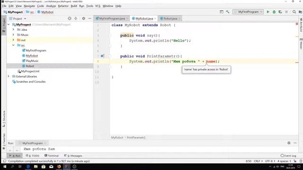The width and height of the screenshot is (303, 170).
Task: Open the TODO tool window
Action: (33, 155)
